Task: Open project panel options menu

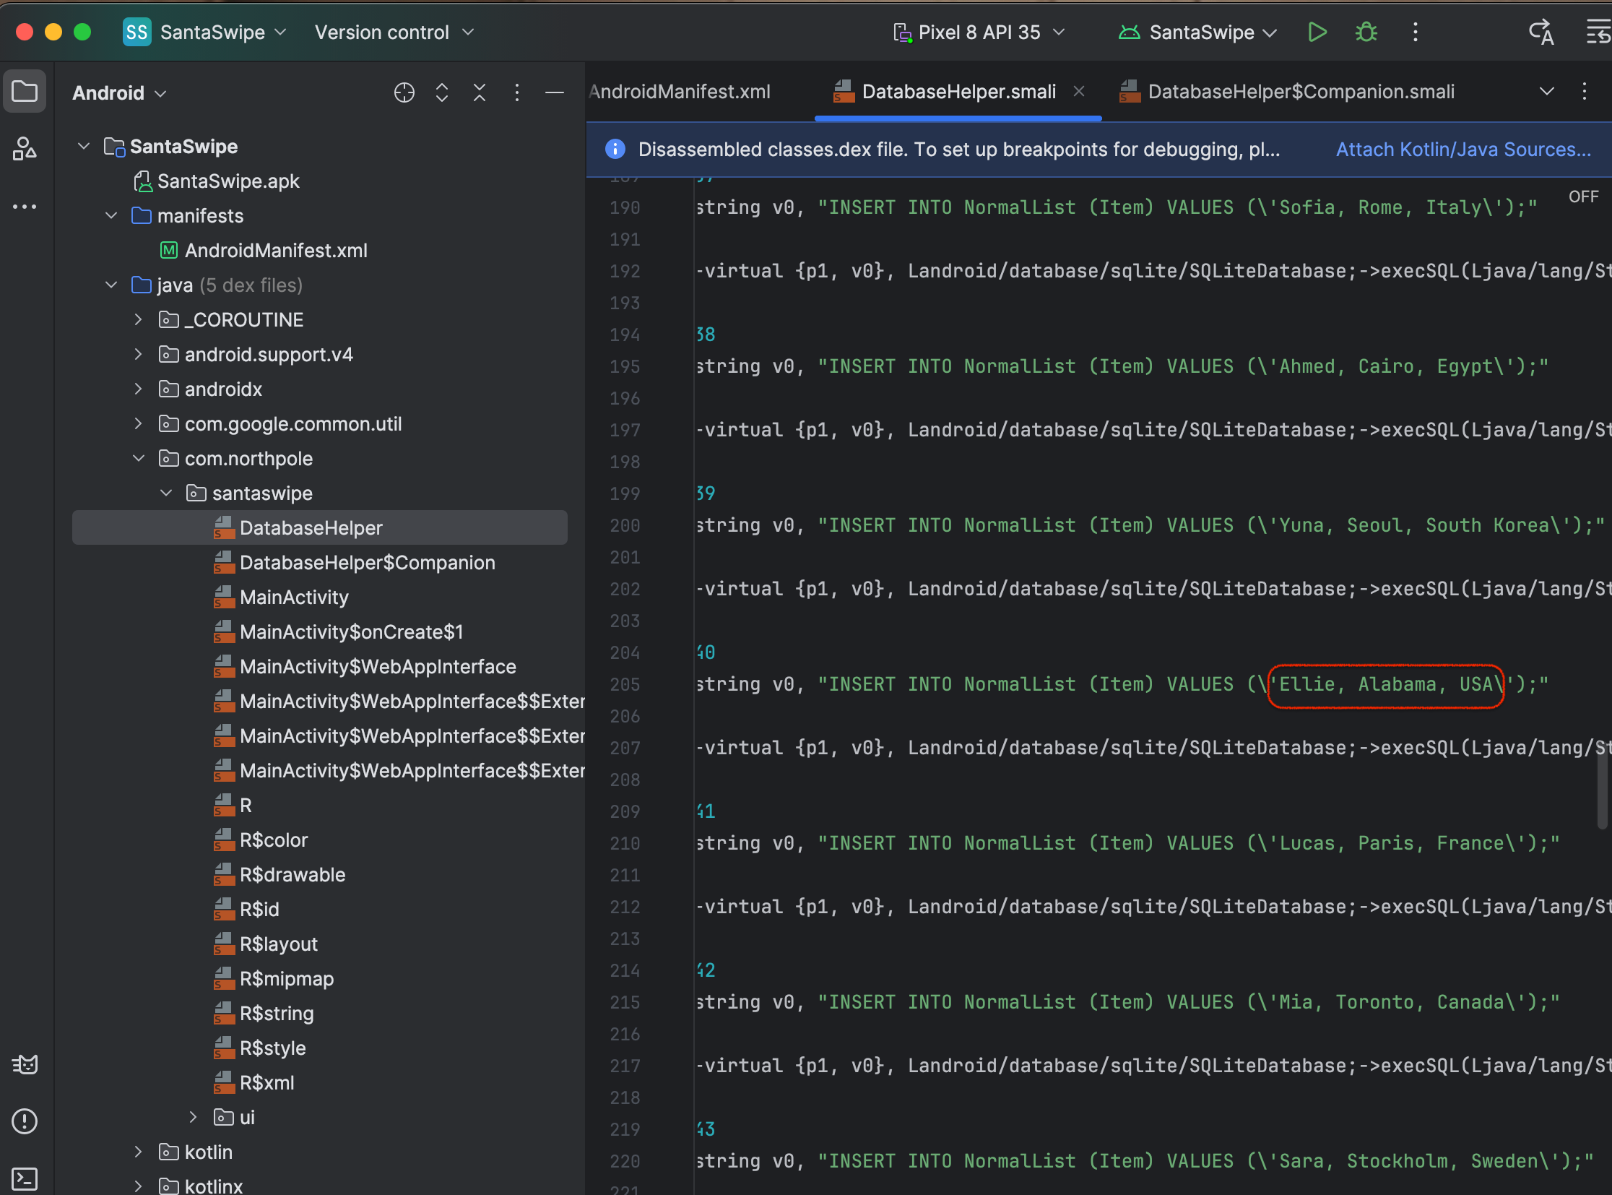Action: pyautogui.click(x=516, y=92)
